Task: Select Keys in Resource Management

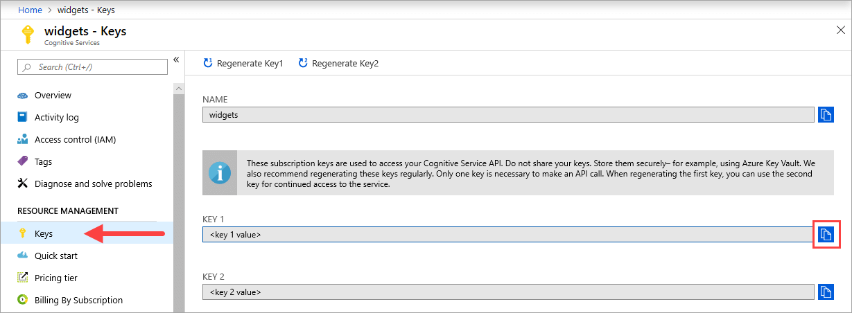Action: 44,234
